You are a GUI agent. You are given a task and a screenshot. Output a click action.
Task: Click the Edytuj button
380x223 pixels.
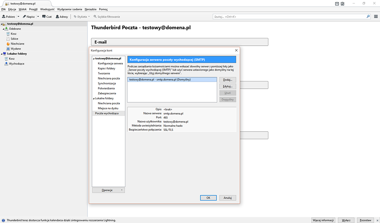[x=228, y=86]
